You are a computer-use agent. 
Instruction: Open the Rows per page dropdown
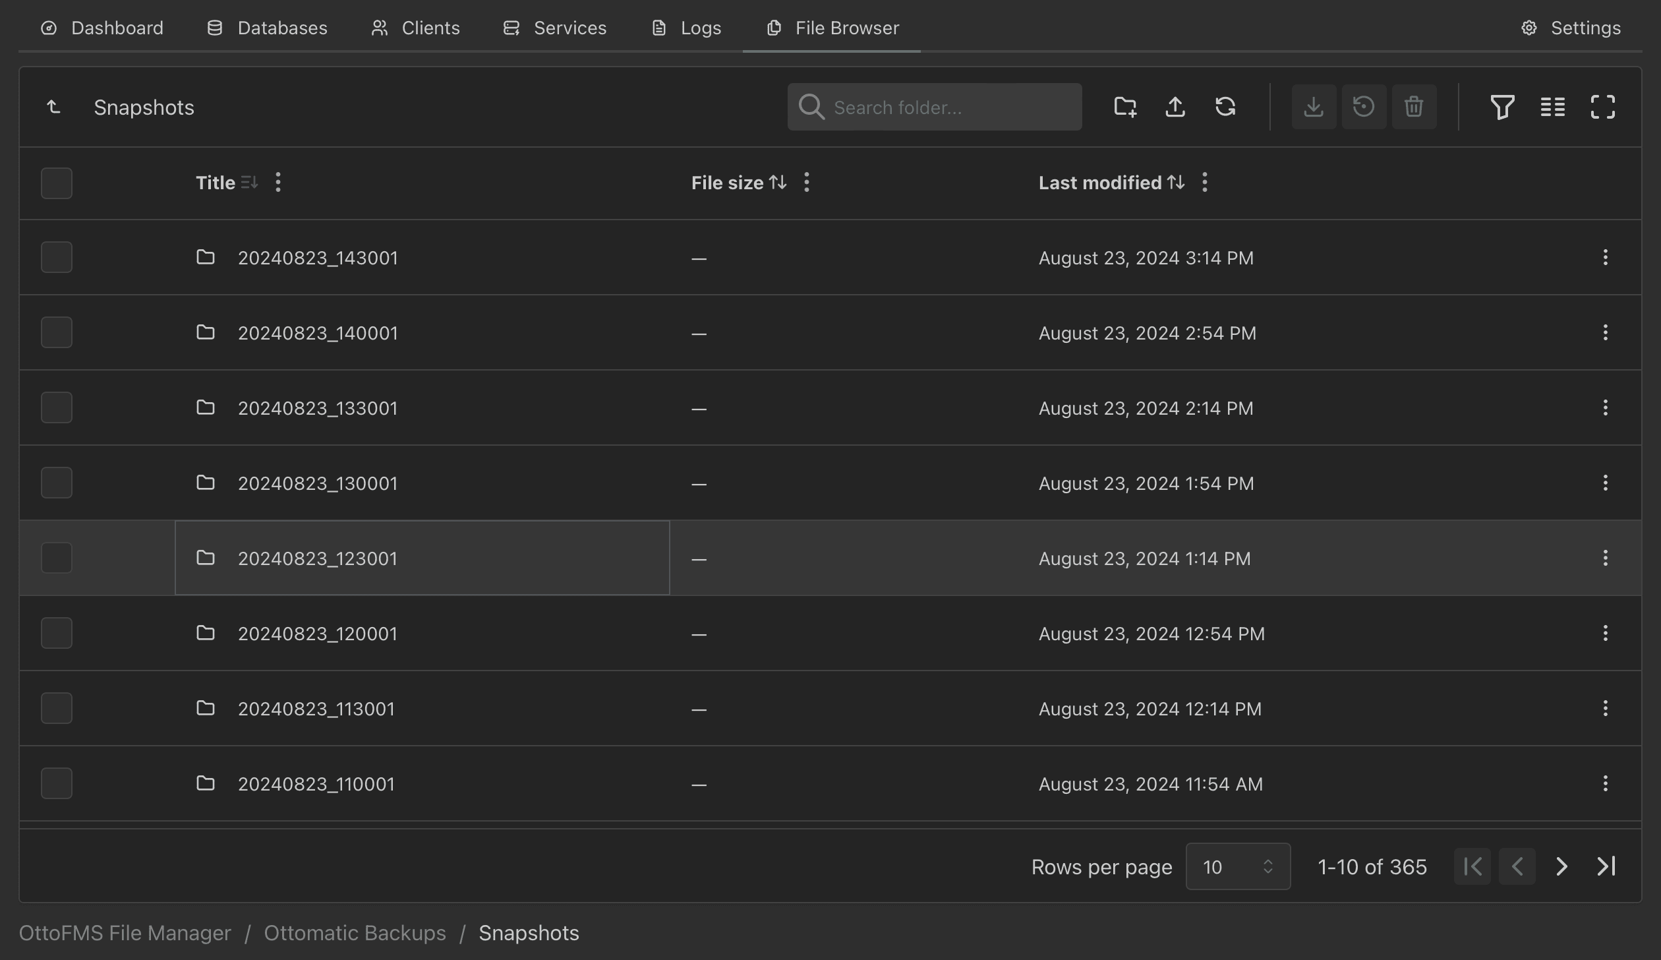1237,866
